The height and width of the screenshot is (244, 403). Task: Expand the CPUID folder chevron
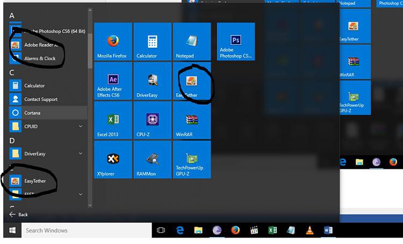click(x=81, y=126)
